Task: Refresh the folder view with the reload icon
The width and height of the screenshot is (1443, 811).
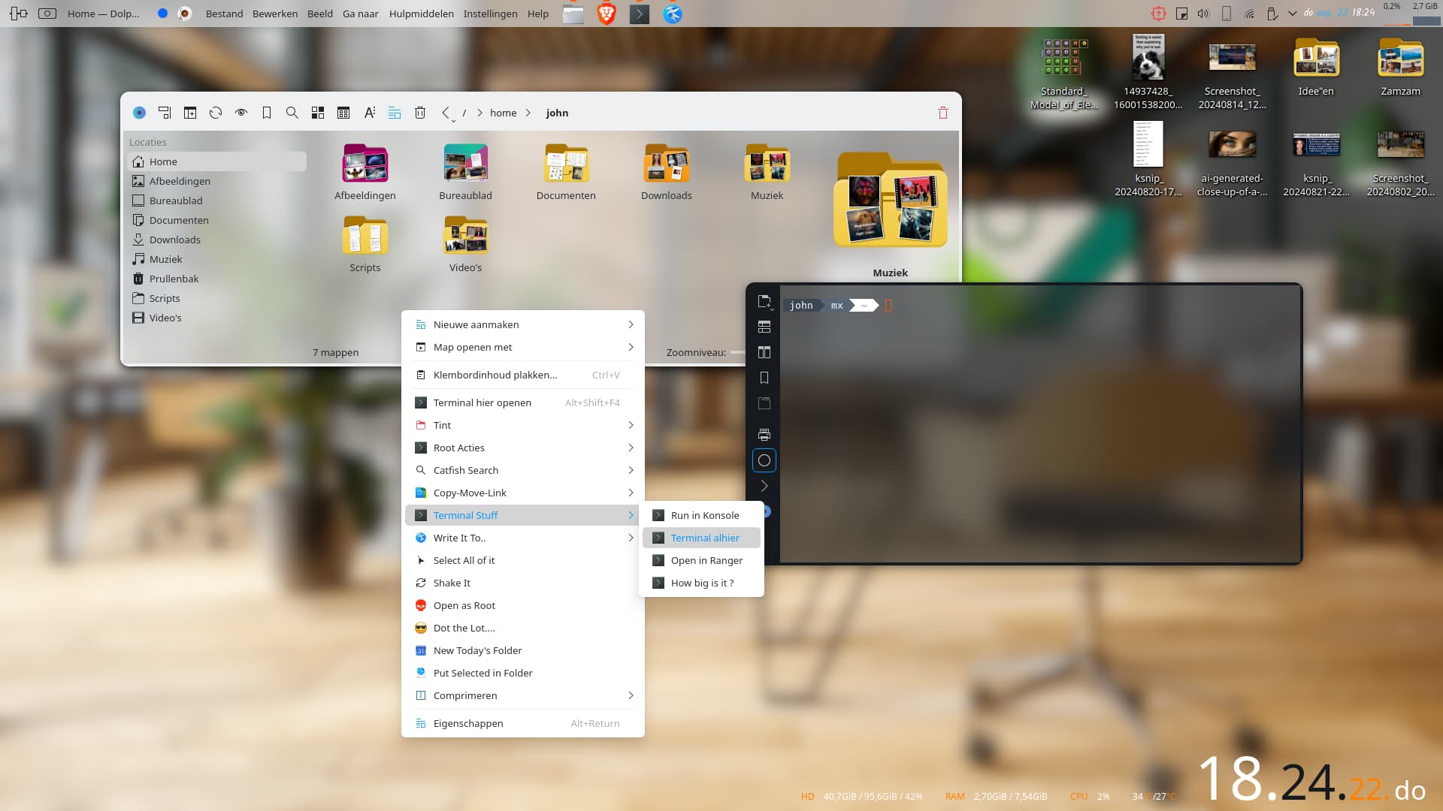Action: 216,113
